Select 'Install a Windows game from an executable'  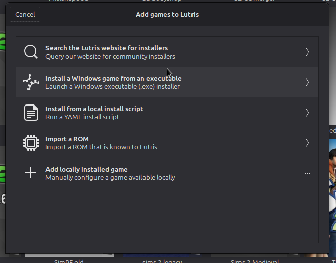(x=113, y=79)
